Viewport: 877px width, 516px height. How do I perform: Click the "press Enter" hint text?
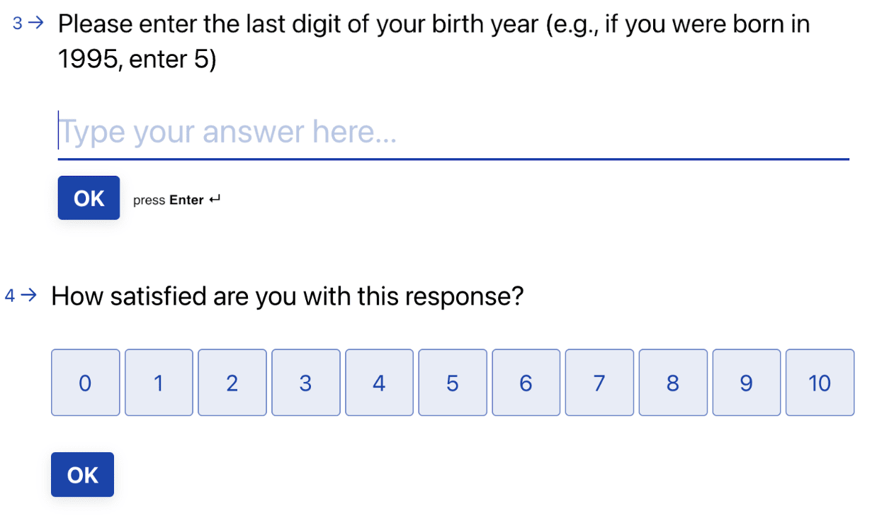tap(169, 201)
